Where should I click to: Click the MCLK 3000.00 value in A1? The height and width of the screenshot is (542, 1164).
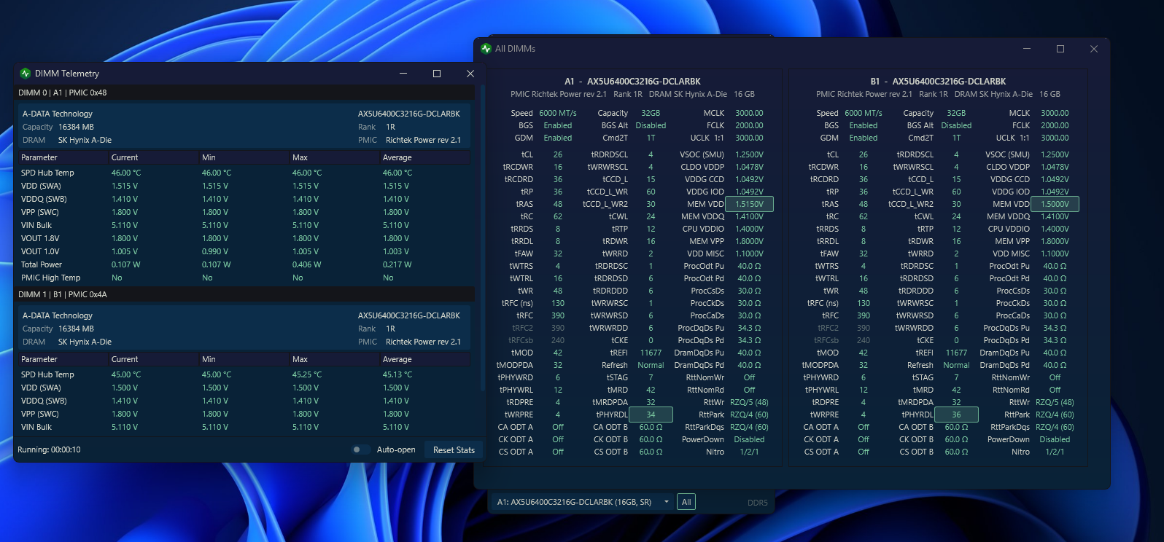coord(749,113)
